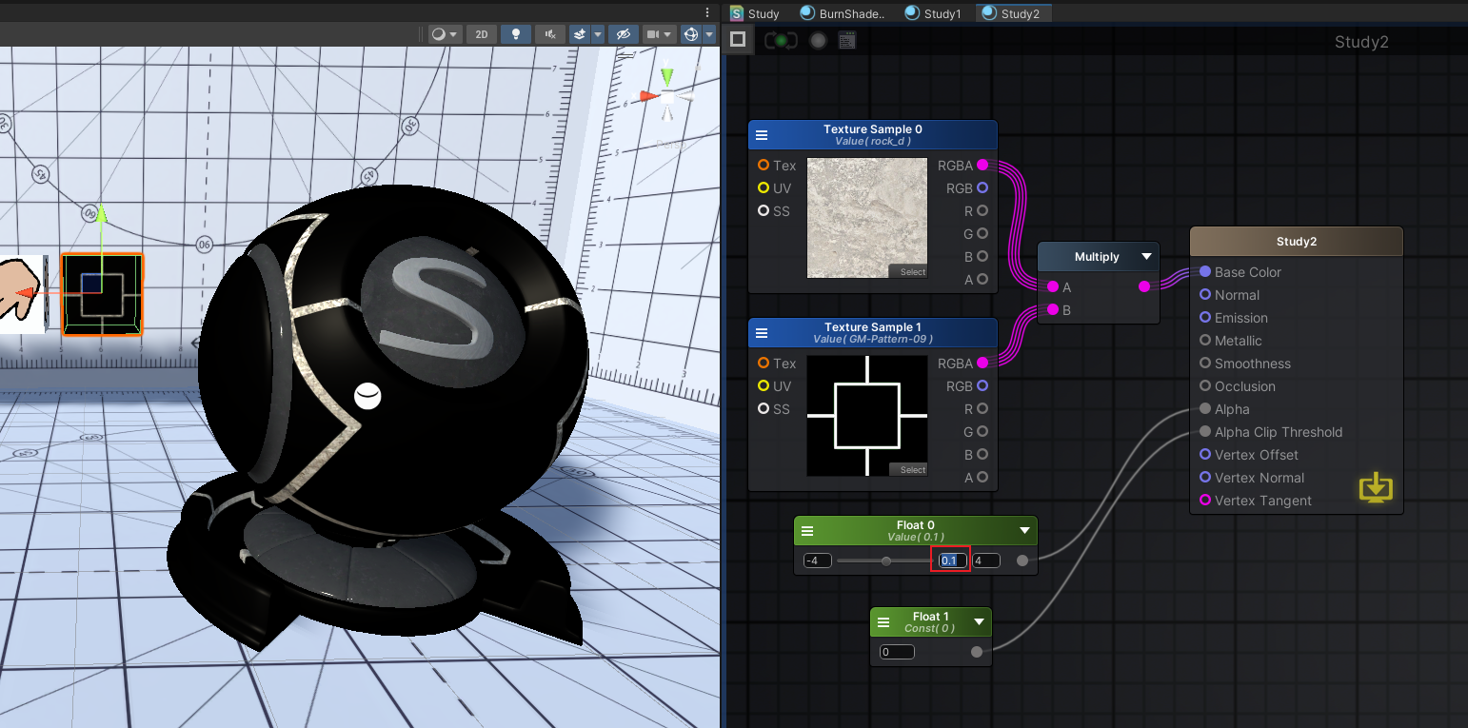The height and width of the screenshot is (728, 1468).
Task: Toggle live update green cycle icon
Action: [781, 40]
